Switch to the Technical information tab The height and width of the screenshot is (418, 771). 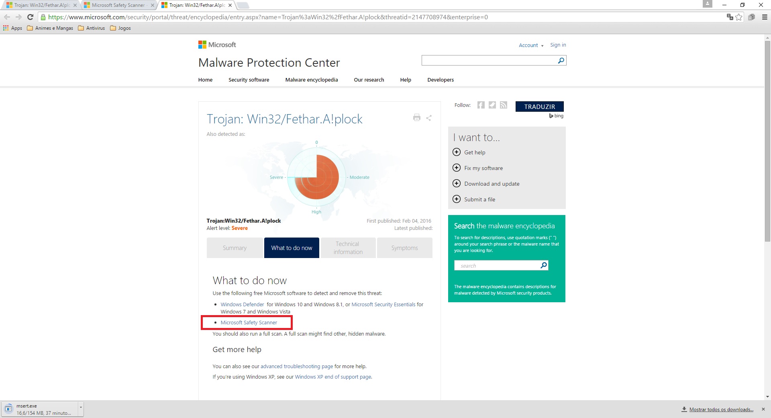pos(348,248)
